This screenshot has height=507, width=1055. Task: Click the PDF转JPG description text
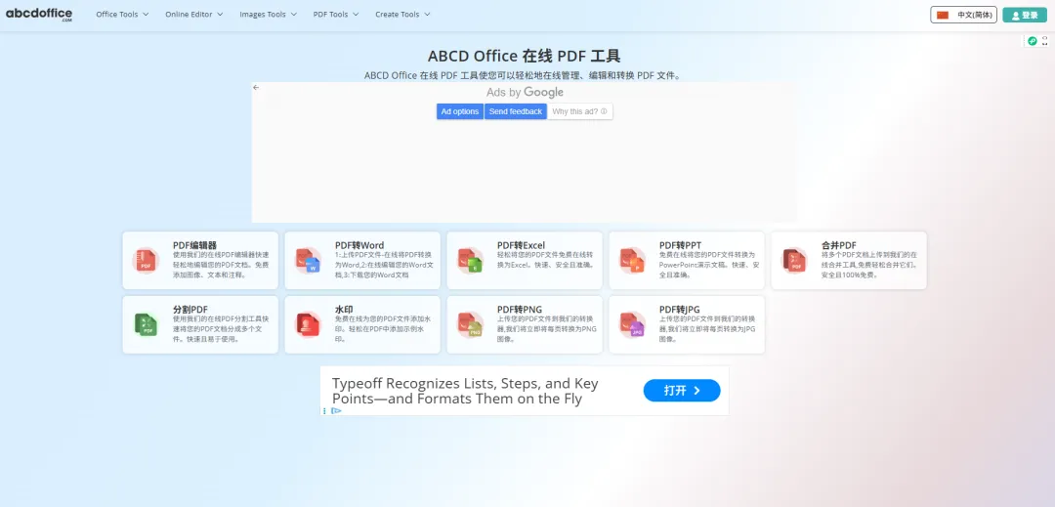[x=708, y=329]
